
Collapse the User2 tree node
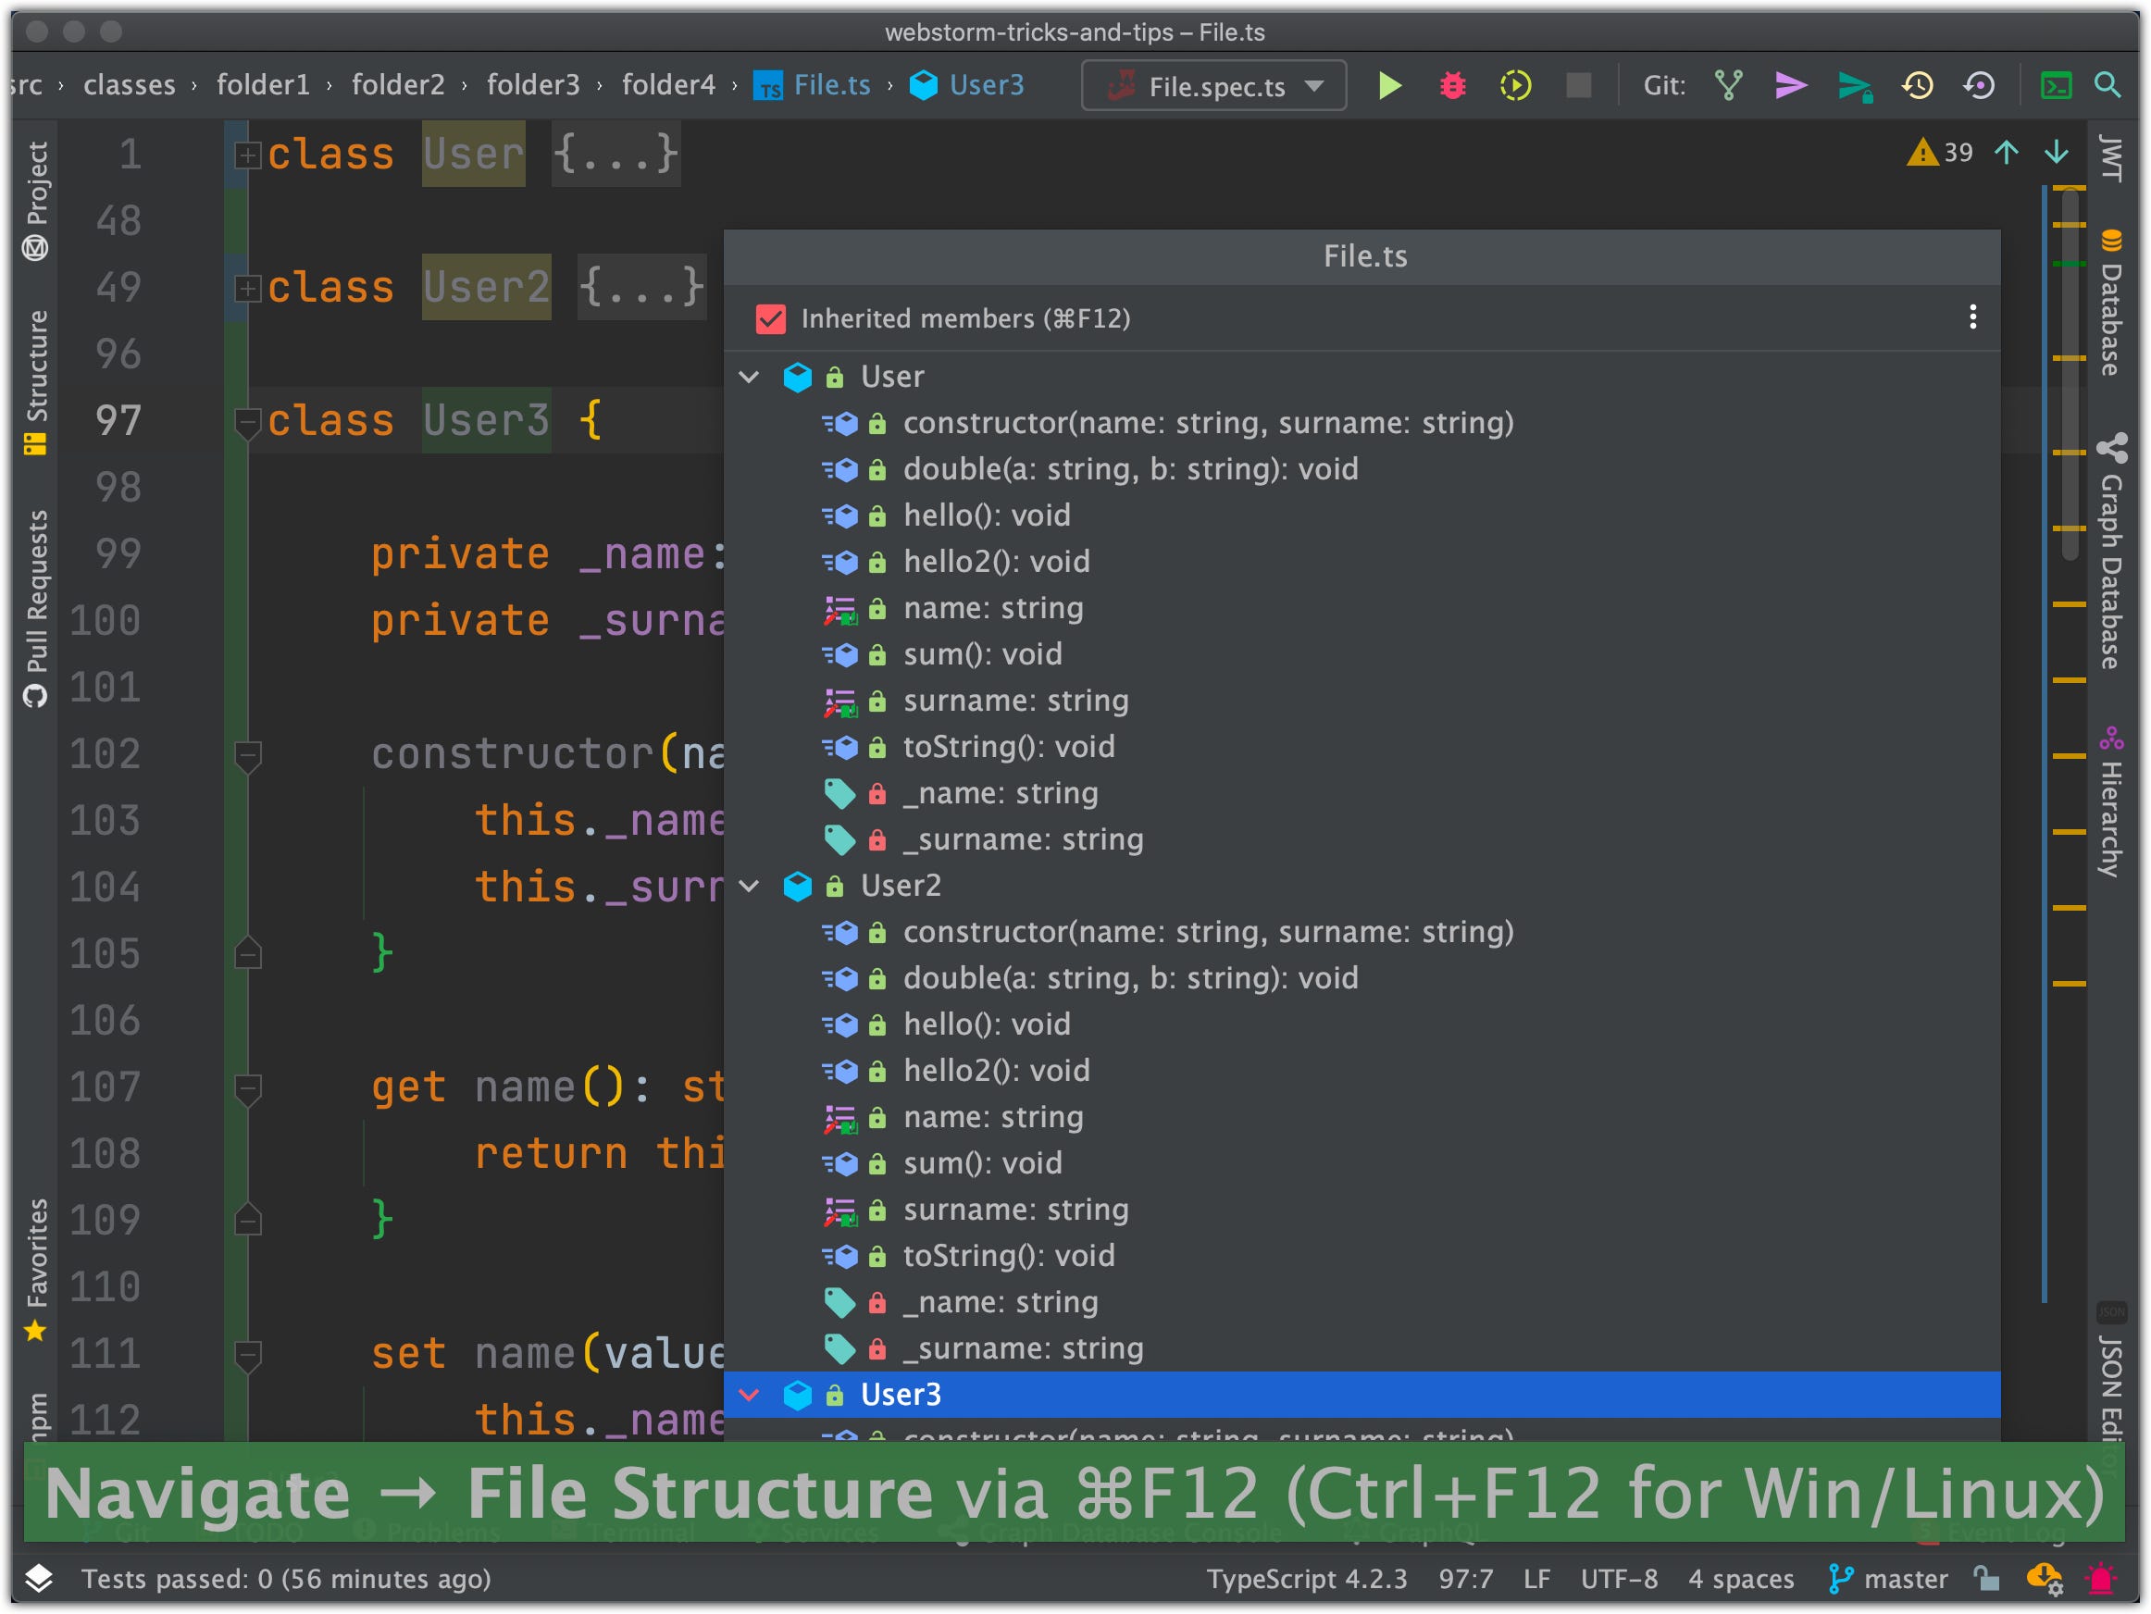point(749,886)
